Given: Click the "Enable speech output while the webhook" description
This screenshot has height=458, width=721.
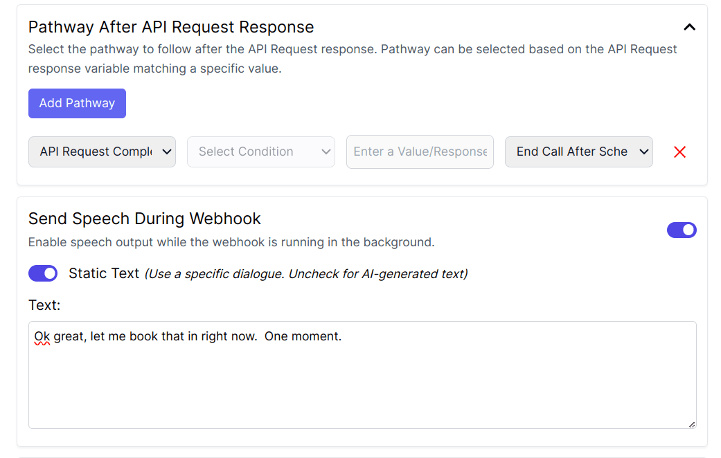Looking at the screenshot, I should pos(231,242).
